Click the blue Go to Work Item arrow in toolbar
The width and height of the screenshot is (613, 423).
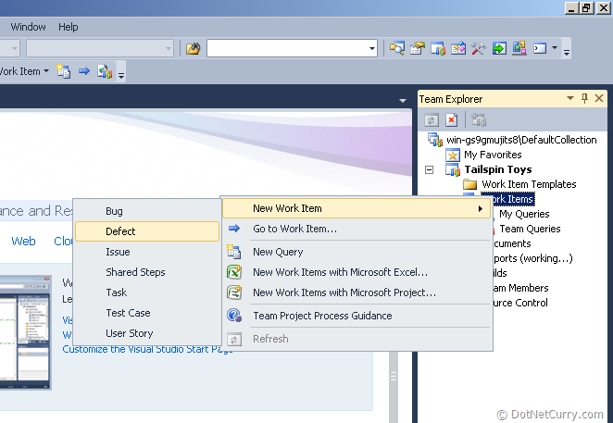pyautogui.click(x=84, y=71)
